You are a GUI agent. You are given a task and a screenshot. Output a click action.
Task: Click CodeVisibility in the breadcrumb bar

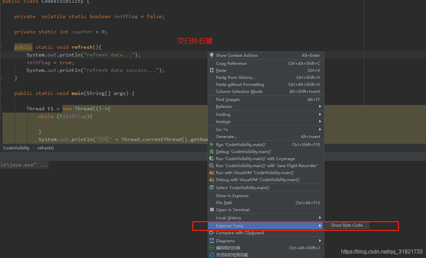coord(16,148)
